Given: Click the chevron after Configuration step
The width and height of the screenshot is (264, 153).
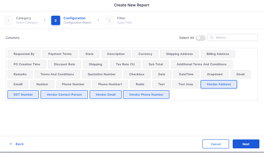Looking at the screenshot, I should 98,20.
